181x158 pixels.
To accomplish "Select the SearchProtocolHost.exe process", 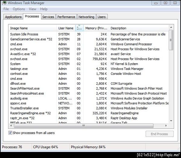I will pos(88,93).
